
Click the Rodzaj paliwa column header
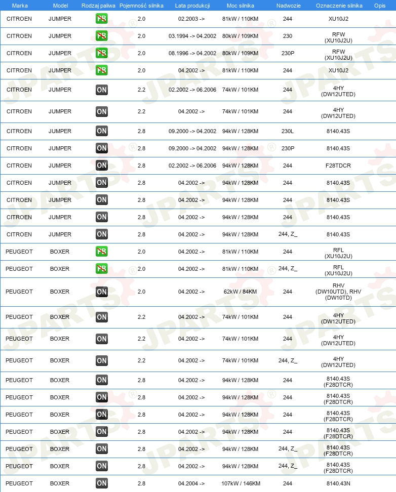pos(98,6)
